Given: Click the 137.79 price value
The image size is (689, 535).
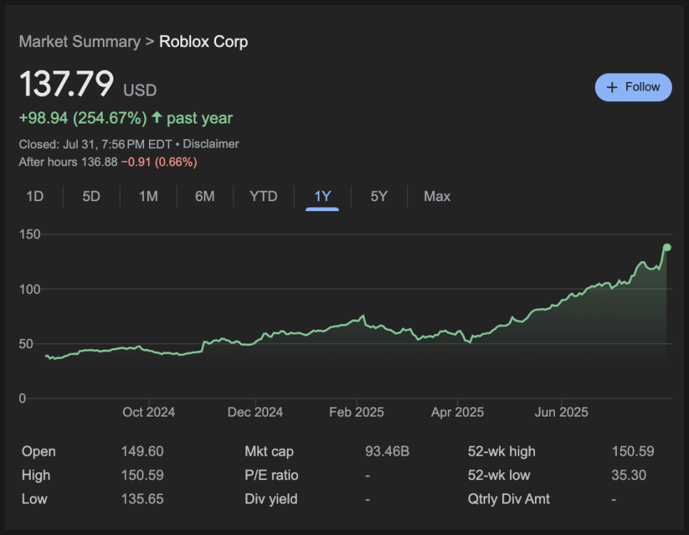Looking at the screenshot, I should [x=66, y=83].
